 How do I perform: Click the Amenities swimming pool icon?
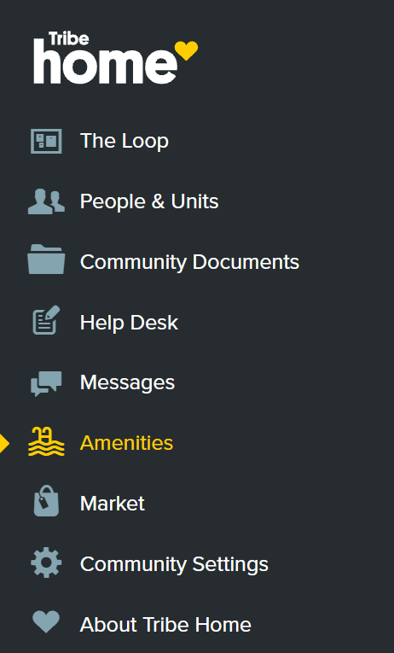click(46, 441)
